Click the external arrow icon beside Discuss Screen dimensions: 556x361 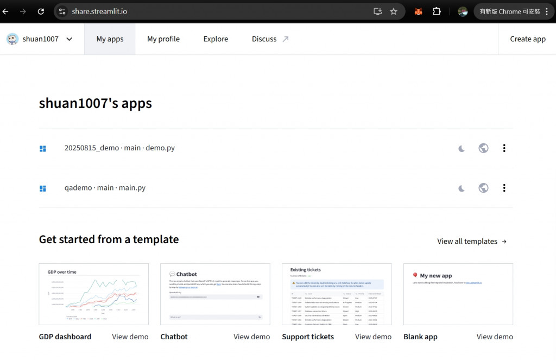tap(286, 39)
